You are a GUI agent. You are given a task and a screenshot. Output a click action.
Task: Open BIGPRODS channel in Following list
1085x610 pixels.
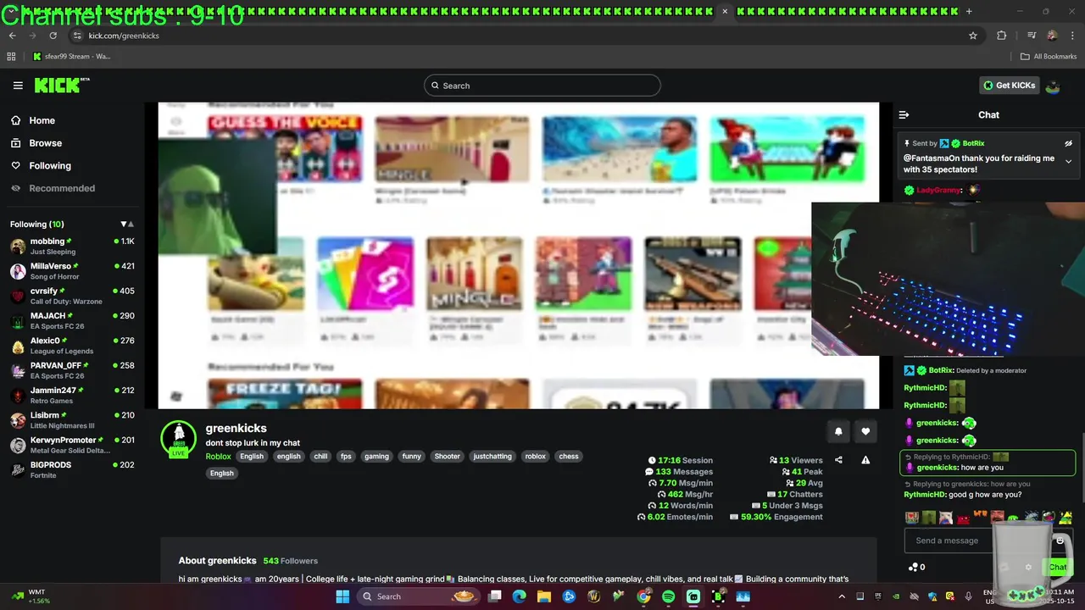(72, 470)
